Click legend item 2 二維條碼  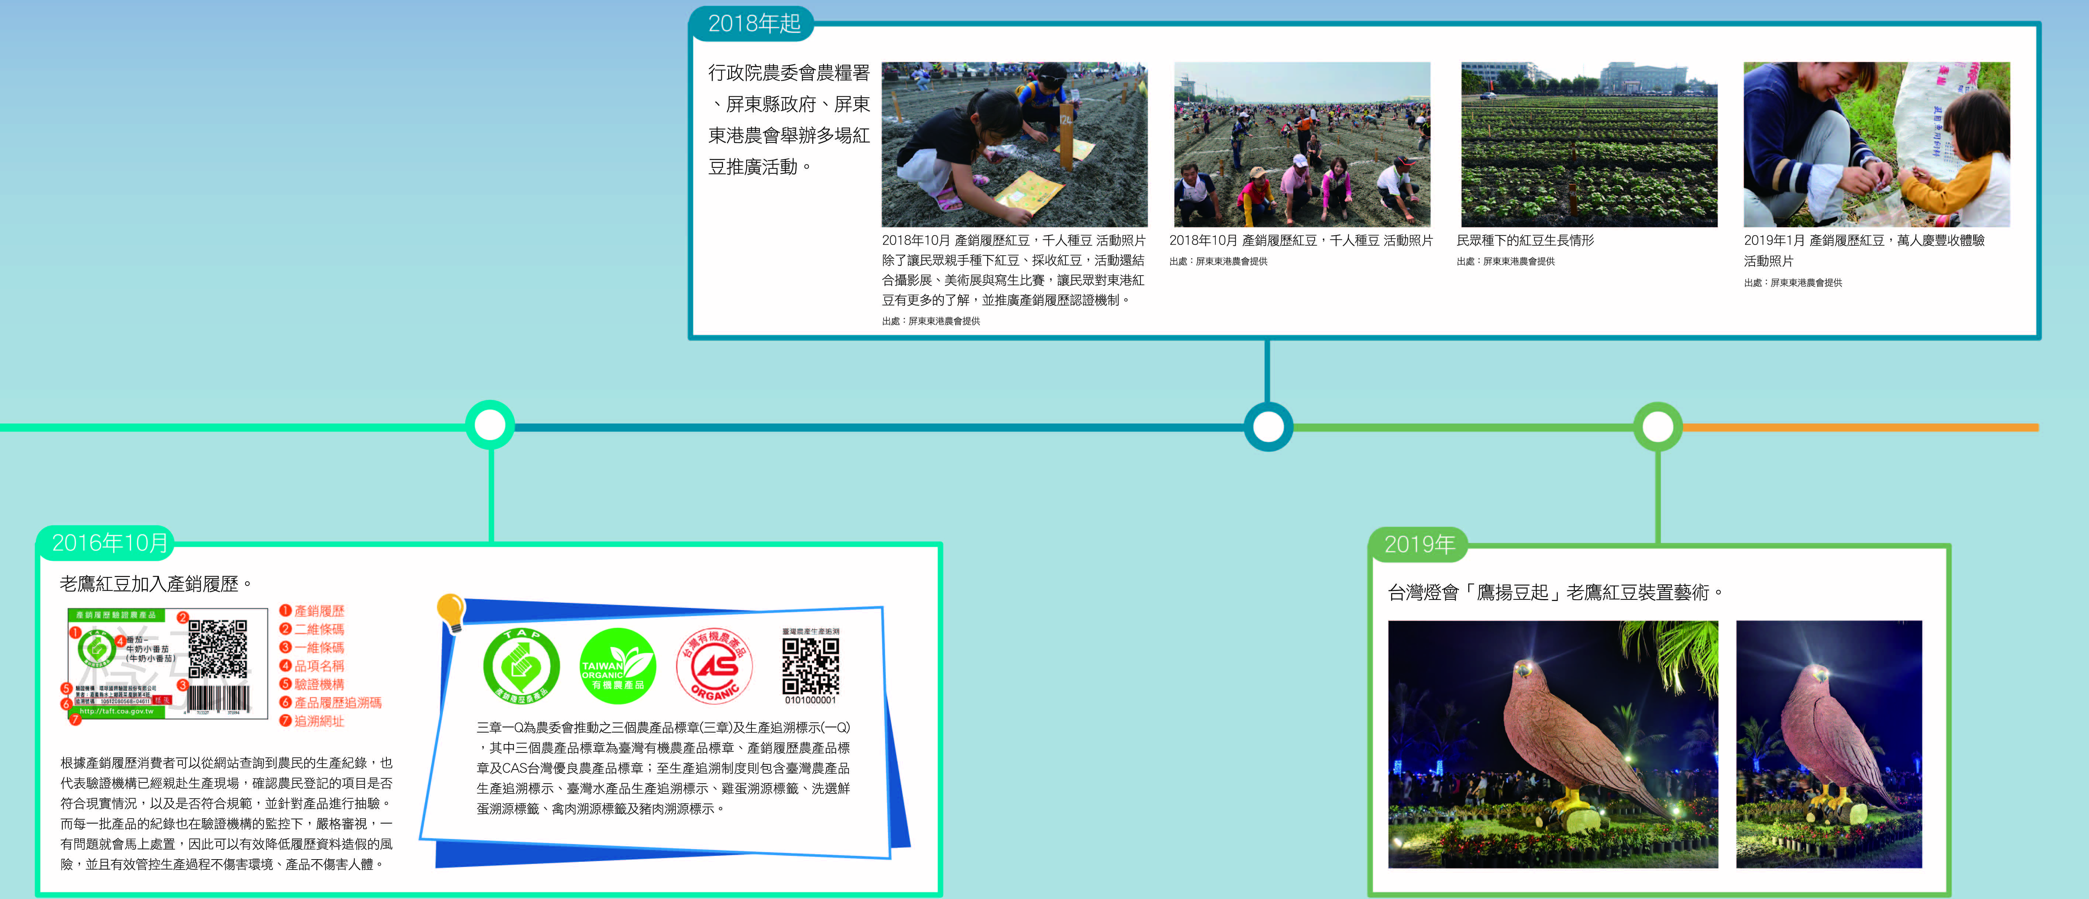pyautogui.click(x=312, y=629)
